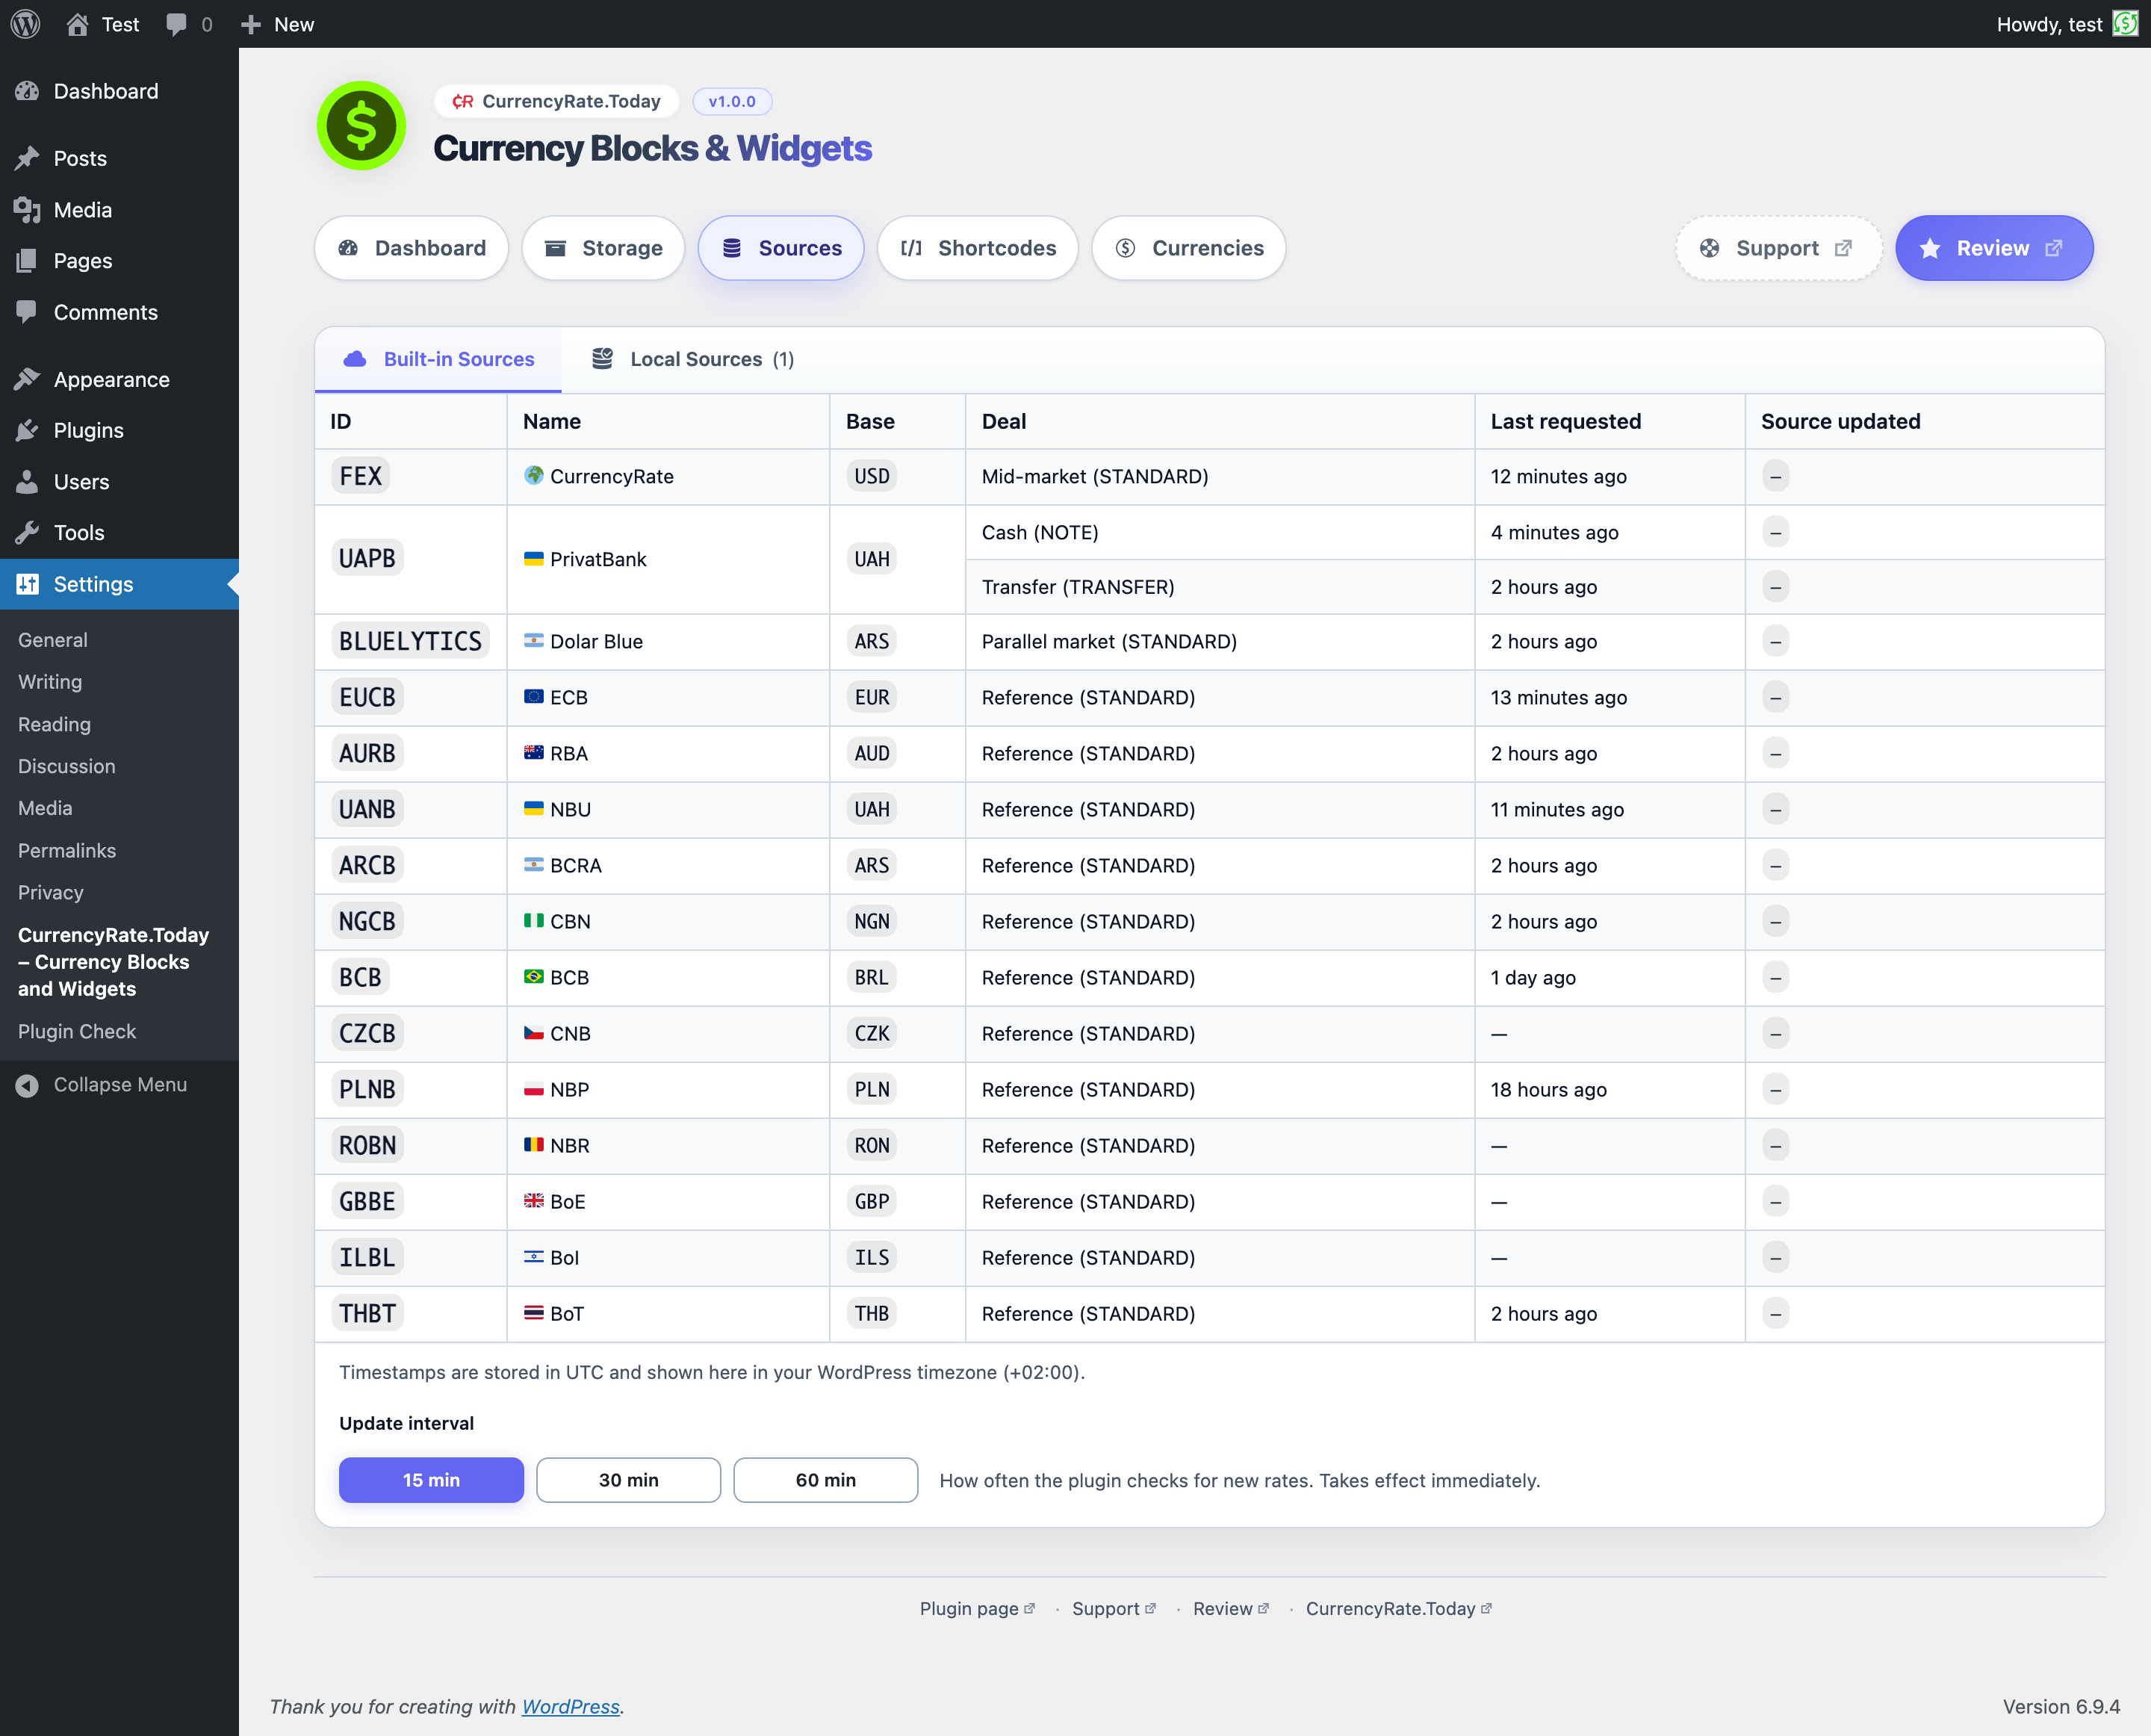The width and height of the screenshot is (2151, 1736).
Task: Select the 30 min update interval
Action: tap(628, 1480)
